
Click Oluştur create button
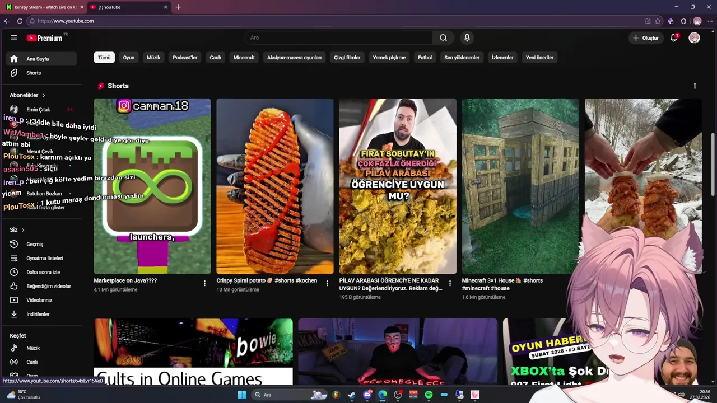[x=645, y=38]
